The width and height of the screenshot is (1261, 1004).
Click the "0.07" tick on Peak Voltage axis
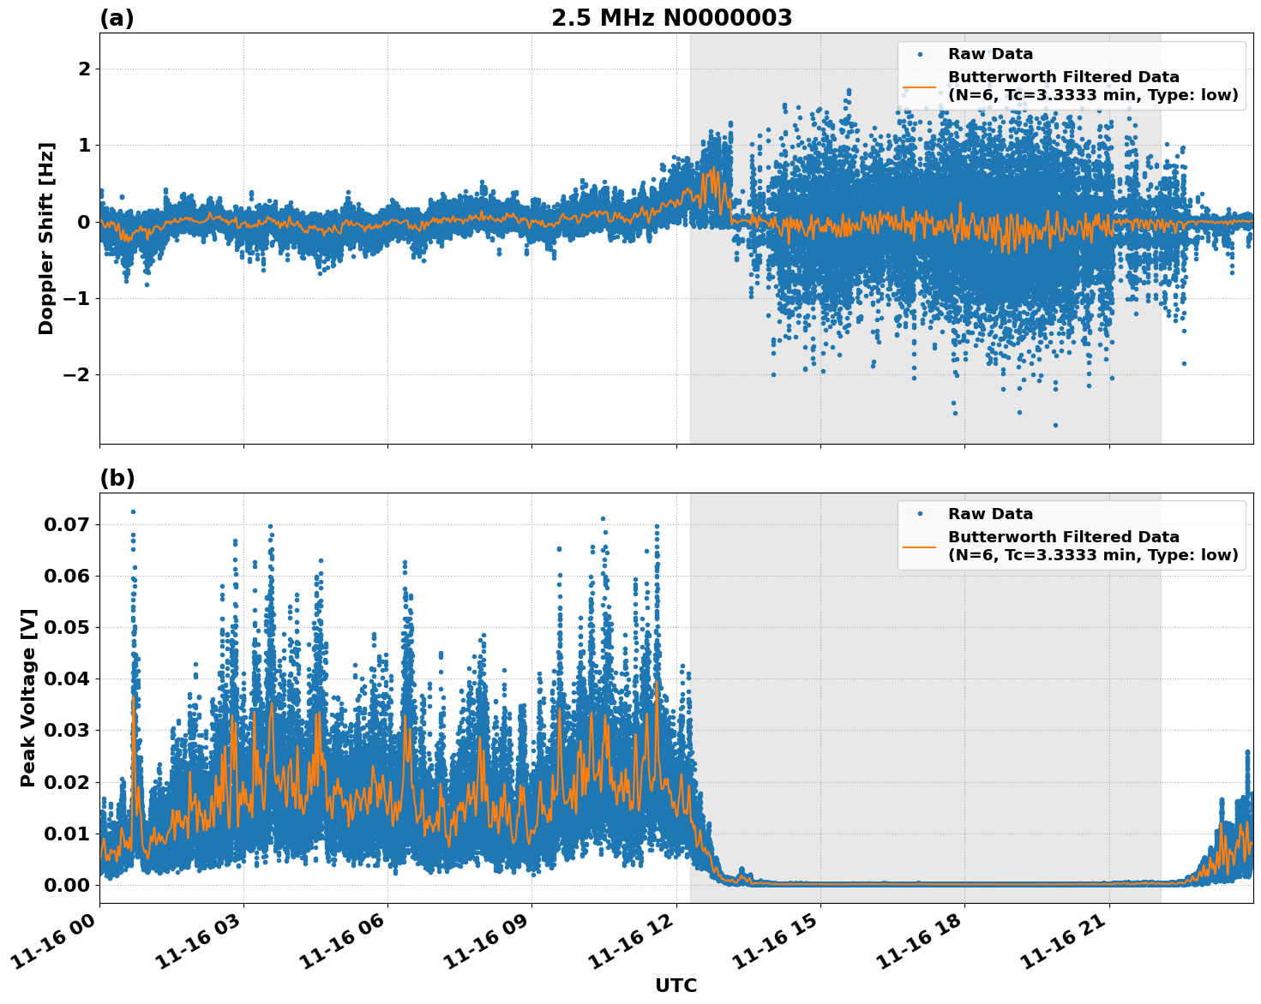[x=71, y=524]
